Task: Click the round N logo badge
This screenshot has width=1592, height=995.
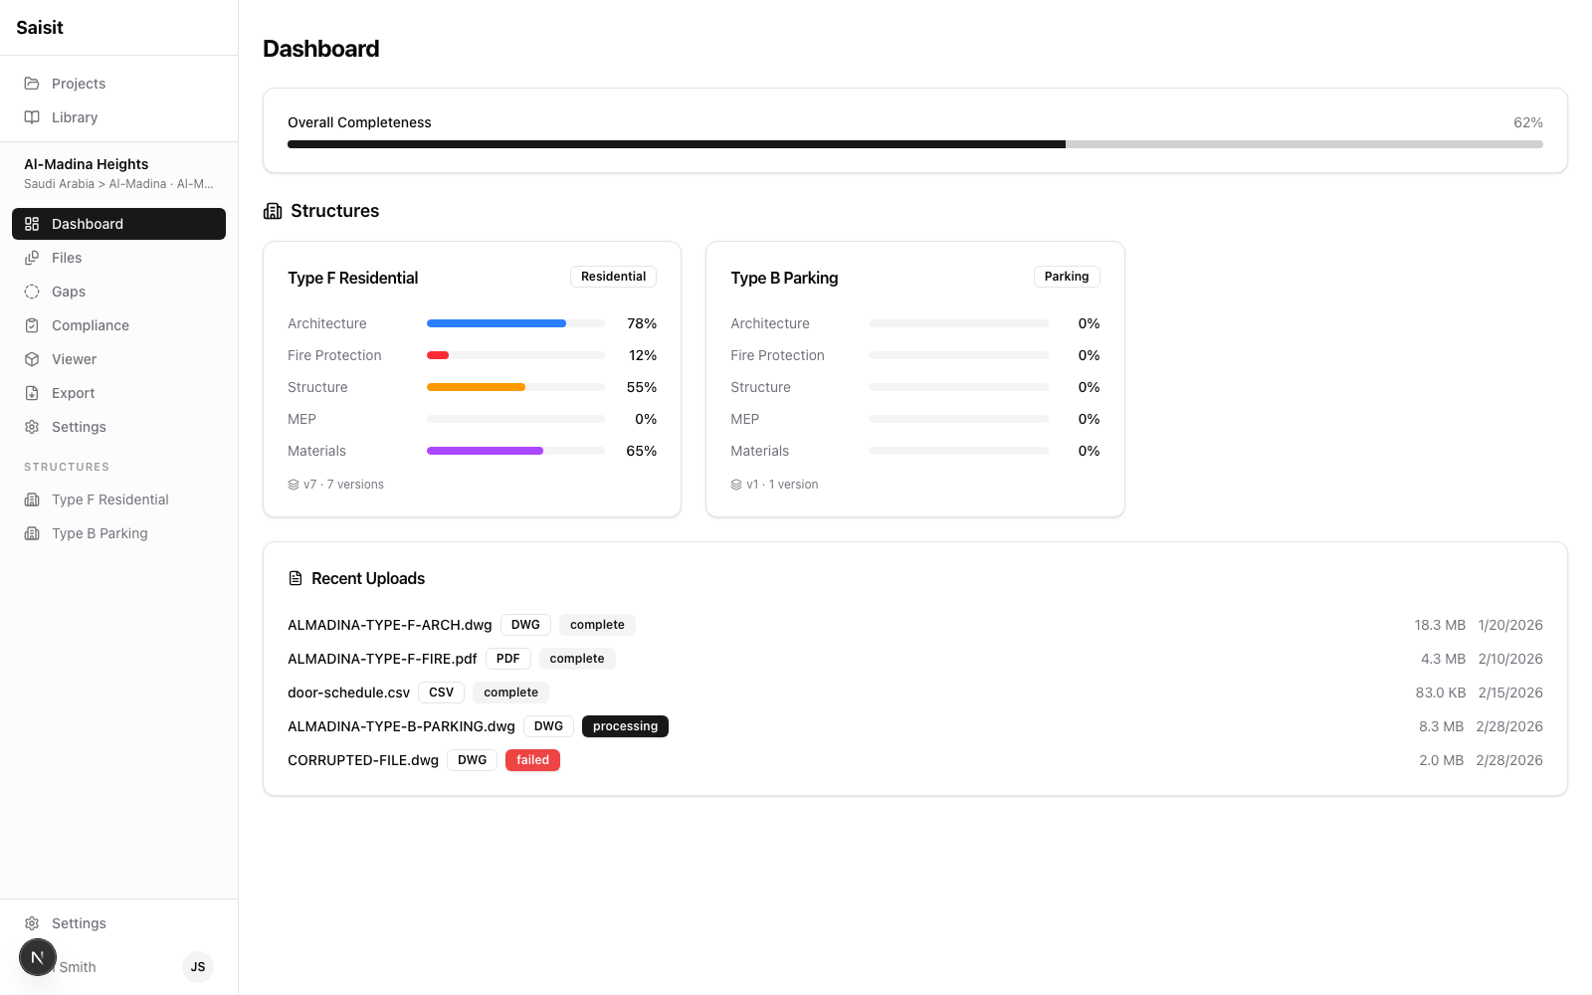Action: pyautogui.click(x=38, y=957)
